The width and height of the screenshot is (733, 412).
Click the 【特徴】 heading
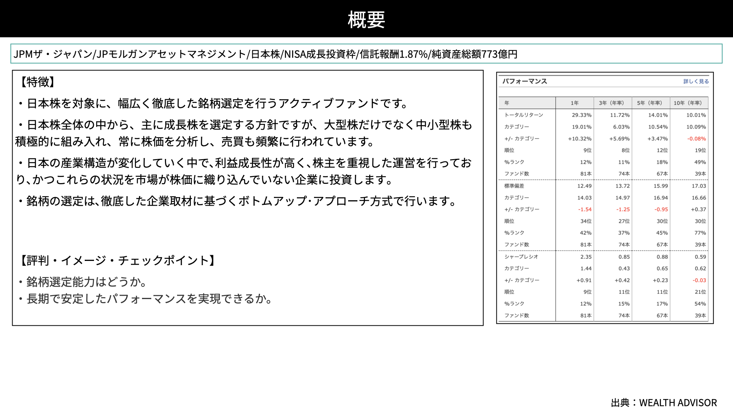(38, 82)
